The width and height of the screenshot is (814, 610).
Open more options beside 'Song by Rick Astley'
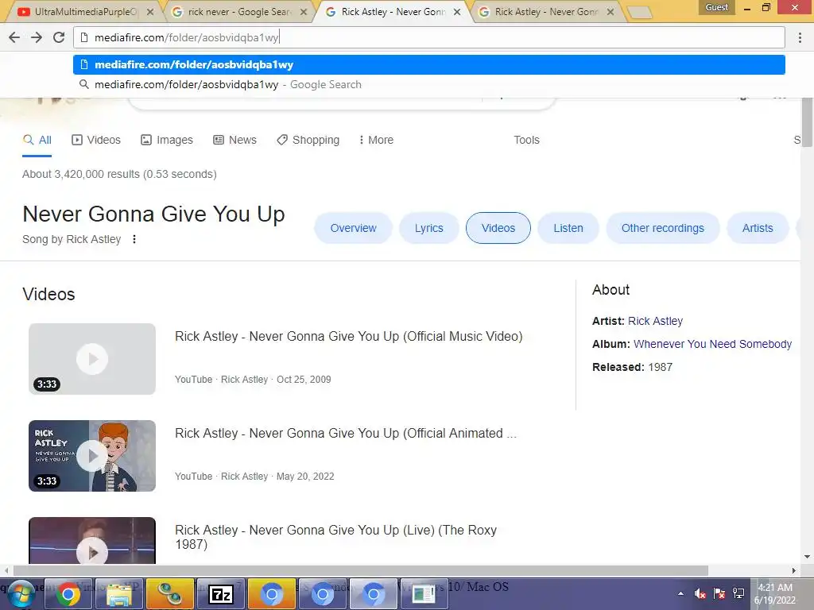coord(134,239)
